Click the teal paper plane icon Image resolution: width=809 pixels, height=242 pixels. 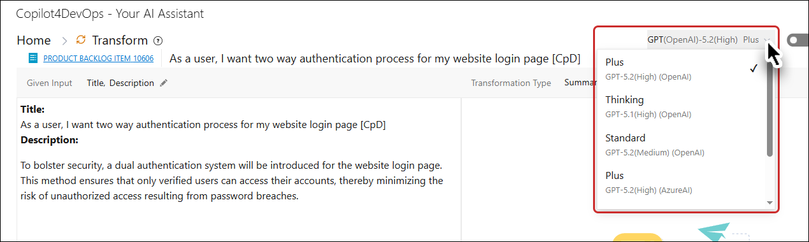714,232
